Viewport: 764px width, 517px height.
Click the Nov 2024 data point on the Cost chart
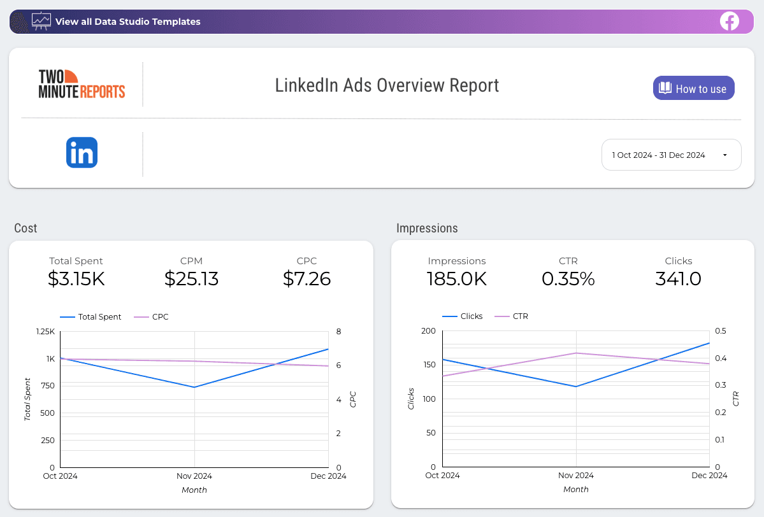pos(194,386)
